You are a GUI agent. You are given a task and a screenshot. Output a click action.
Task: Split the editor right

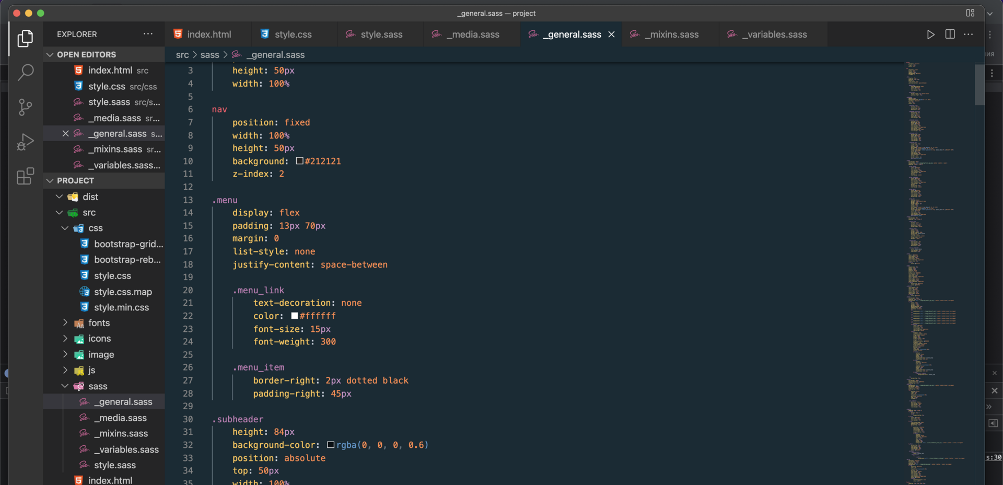click(950, 34)
